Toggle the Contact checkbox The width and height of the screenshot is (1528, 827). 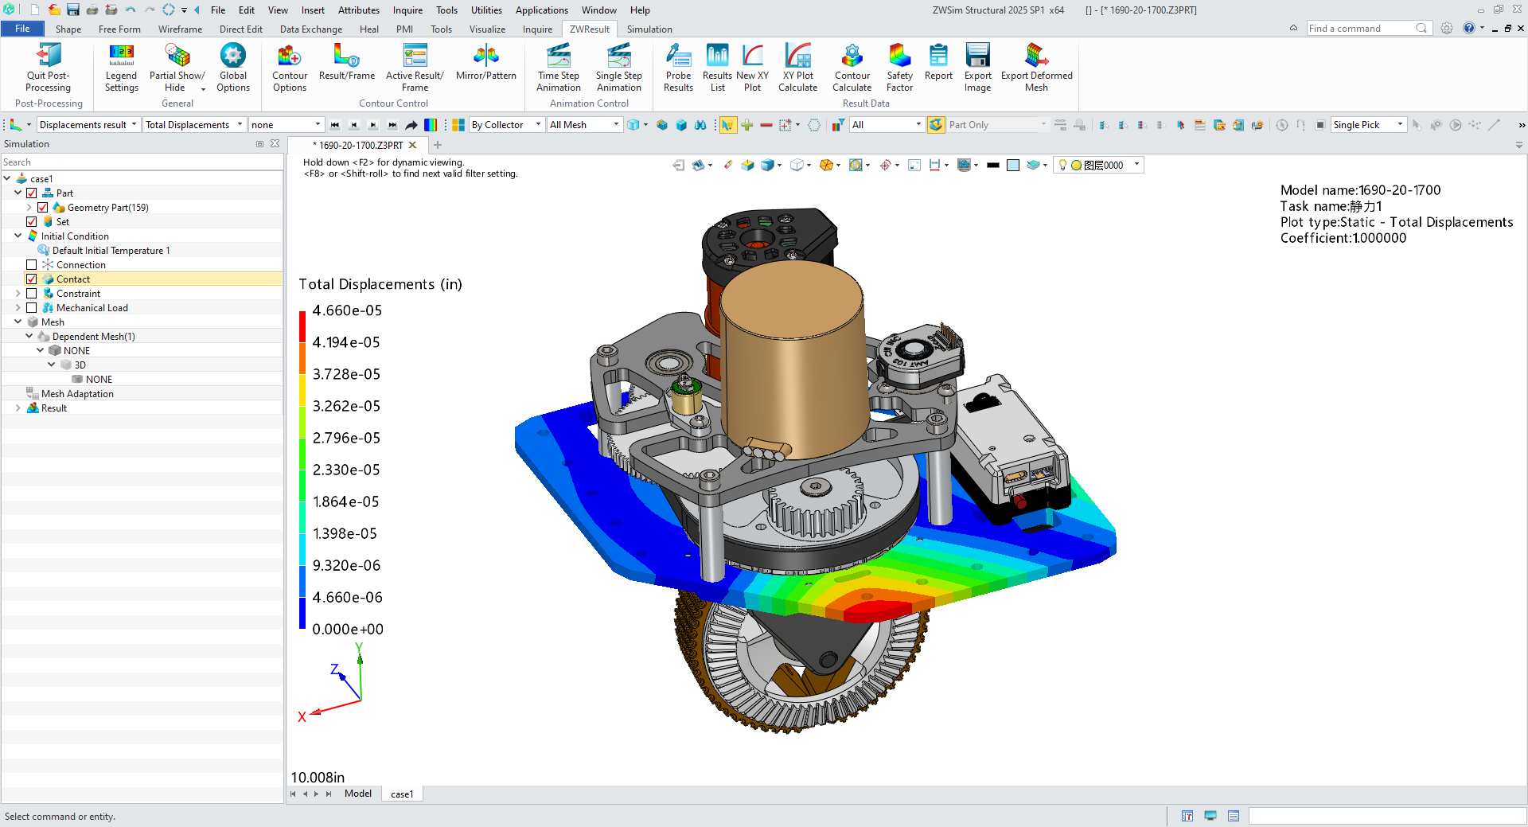[32, 279]
